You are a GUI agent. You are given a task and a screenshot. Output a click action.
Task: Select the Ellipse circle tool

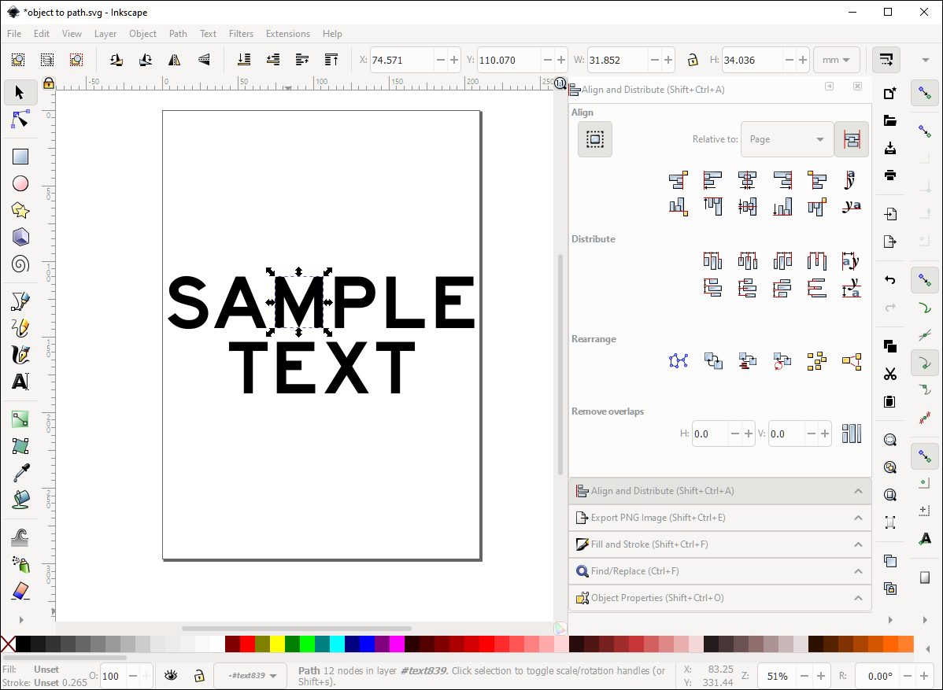[20, 183]
